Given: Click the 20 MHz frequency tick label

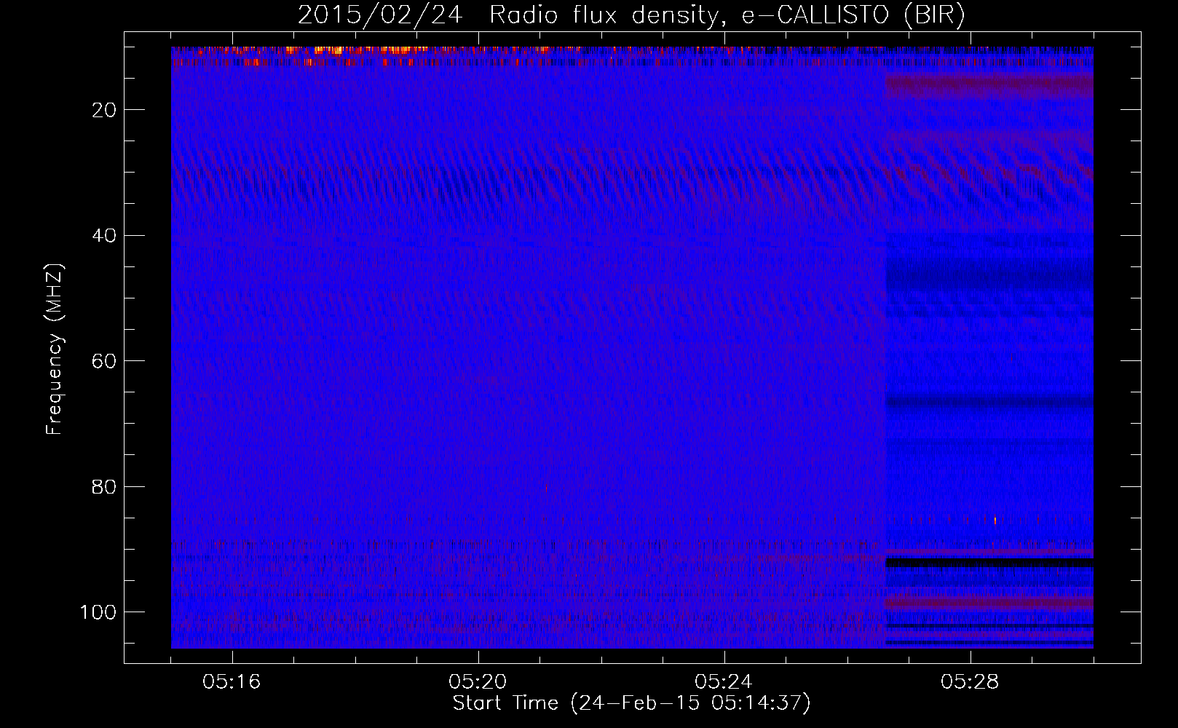Looking at the screenshot, I should (x=105, y=110).
